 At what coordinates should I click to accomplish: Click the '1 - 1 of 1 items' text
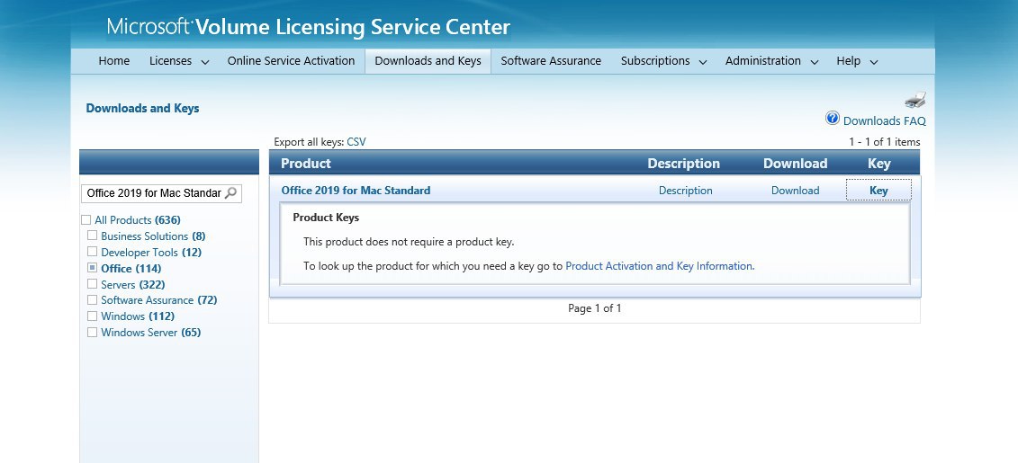(884, 141)
